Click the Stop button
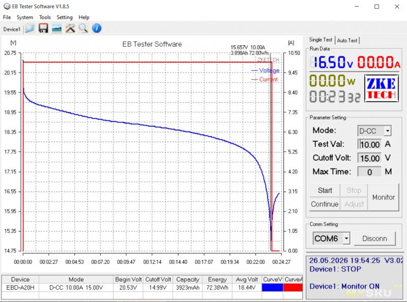The height and width of the screenshot is (302, 407). click(354, 191)
